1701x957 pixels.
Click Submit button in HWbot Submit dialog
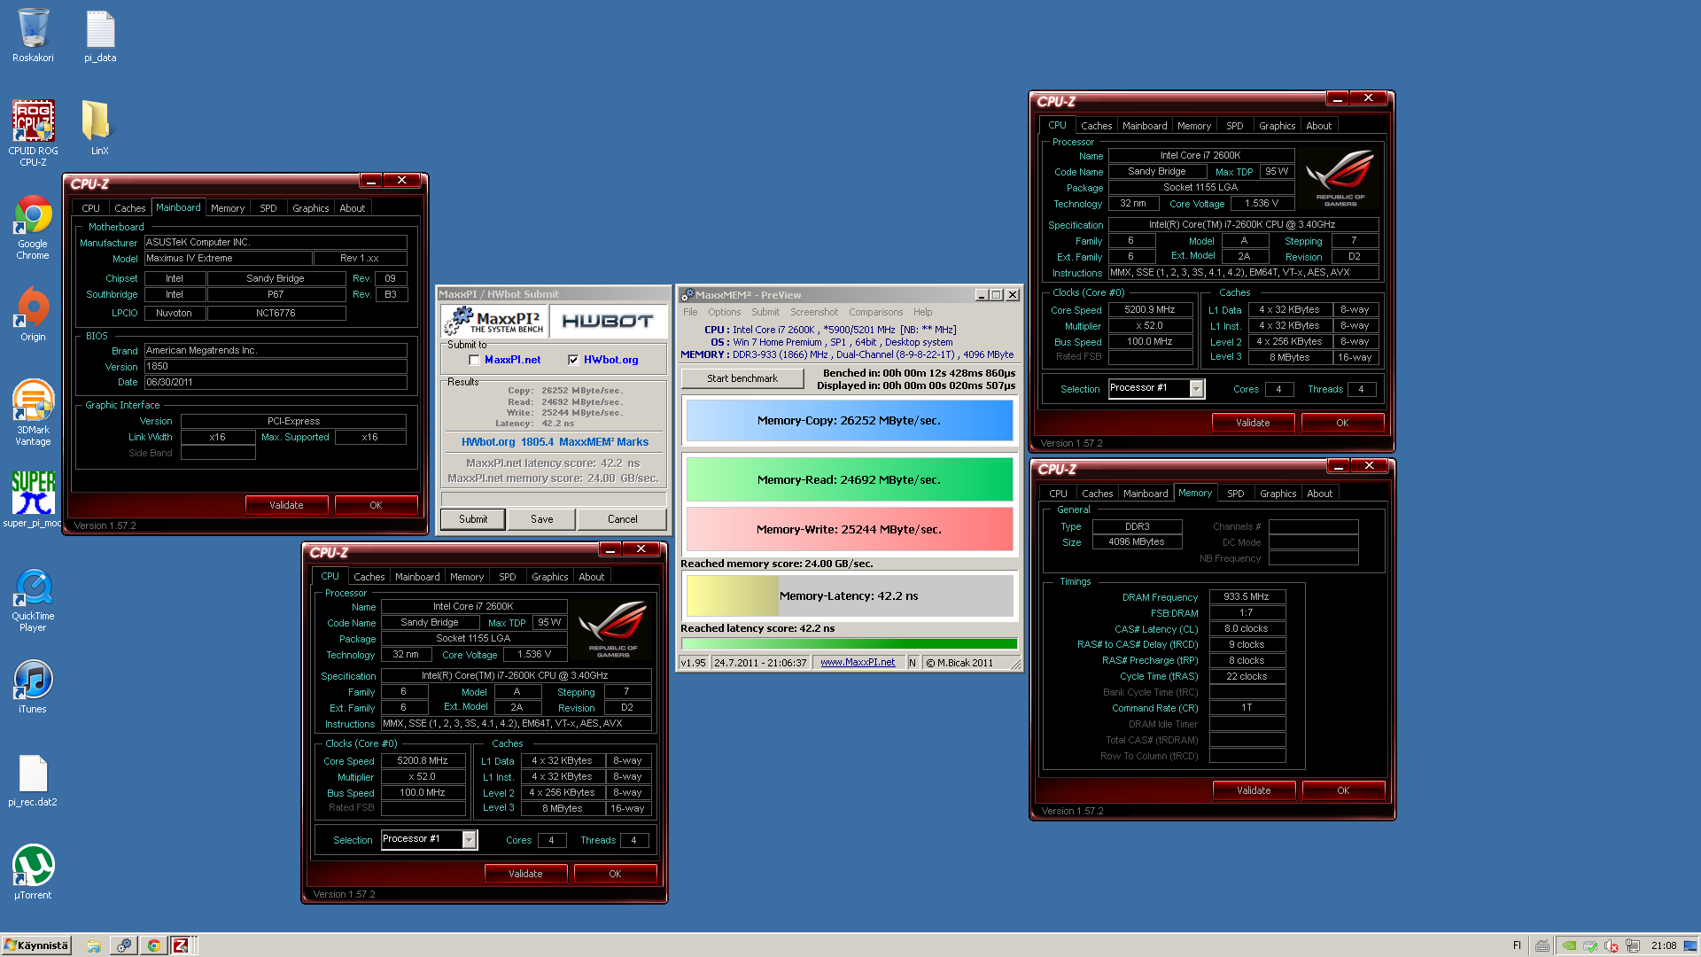[x=473, y=519]
